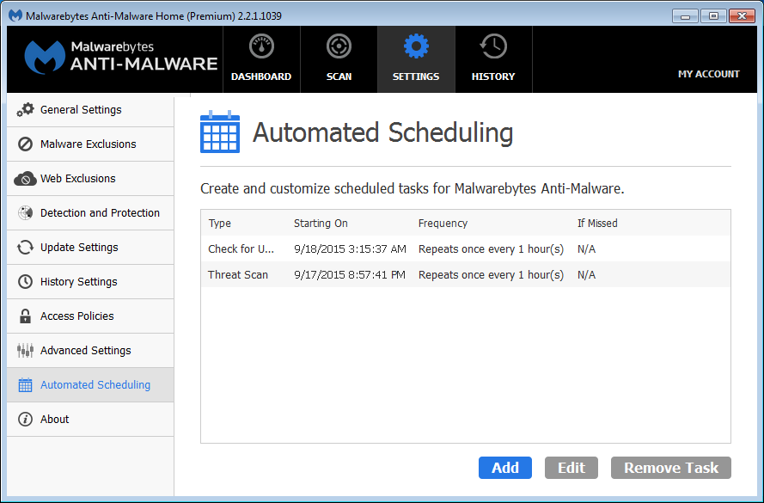The image size is (764, 503).
Task: Click Web Exclusions cloud icon
Action: (x=25, y=179)
